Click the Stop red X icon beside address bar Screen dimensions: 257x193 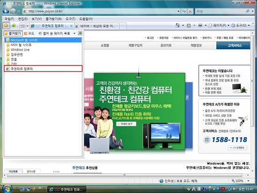(190, 11)
